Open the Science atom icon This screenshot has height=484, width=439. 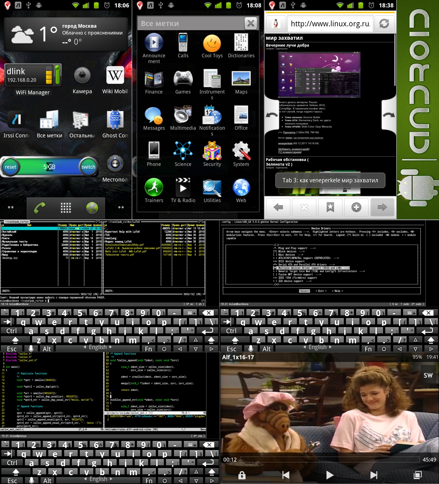(183, 151)
